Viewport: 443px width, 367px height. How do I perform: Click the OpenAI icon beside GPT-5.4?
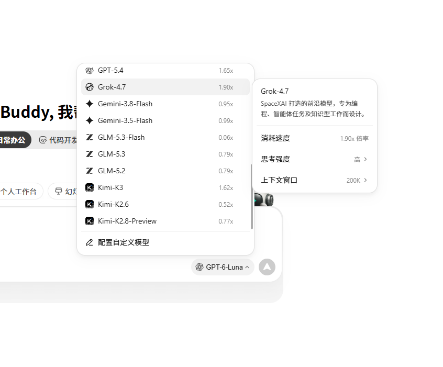click(x=89, y=70)
